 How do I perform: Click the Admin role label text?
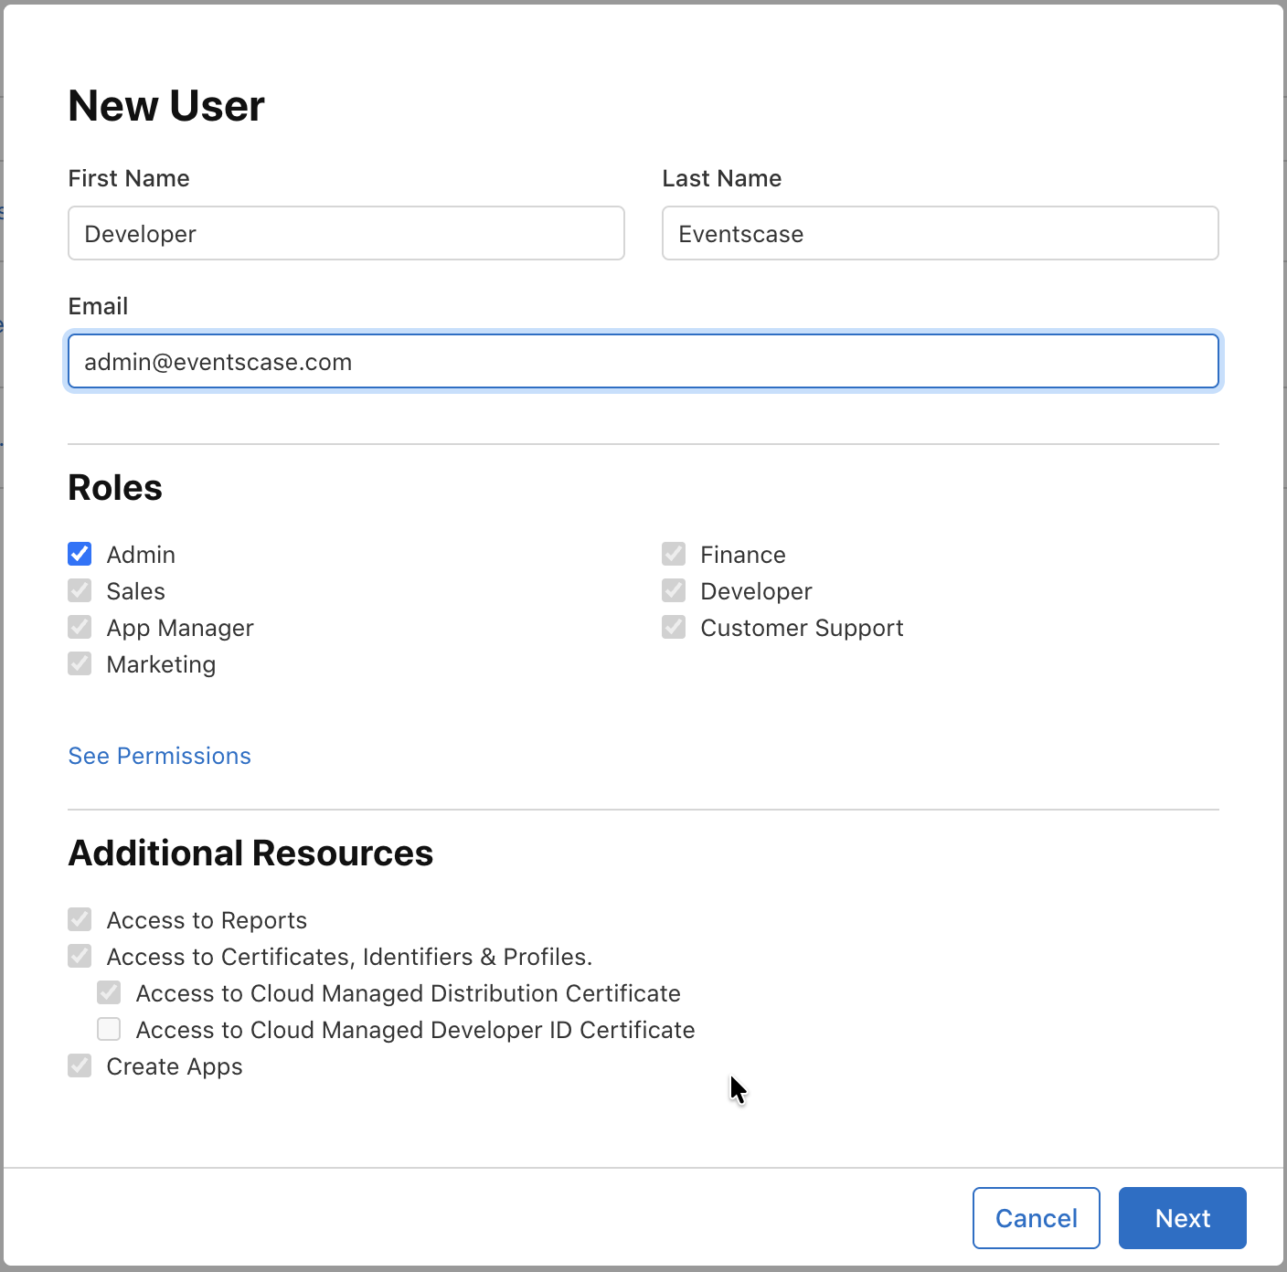[x=141, y=555]
